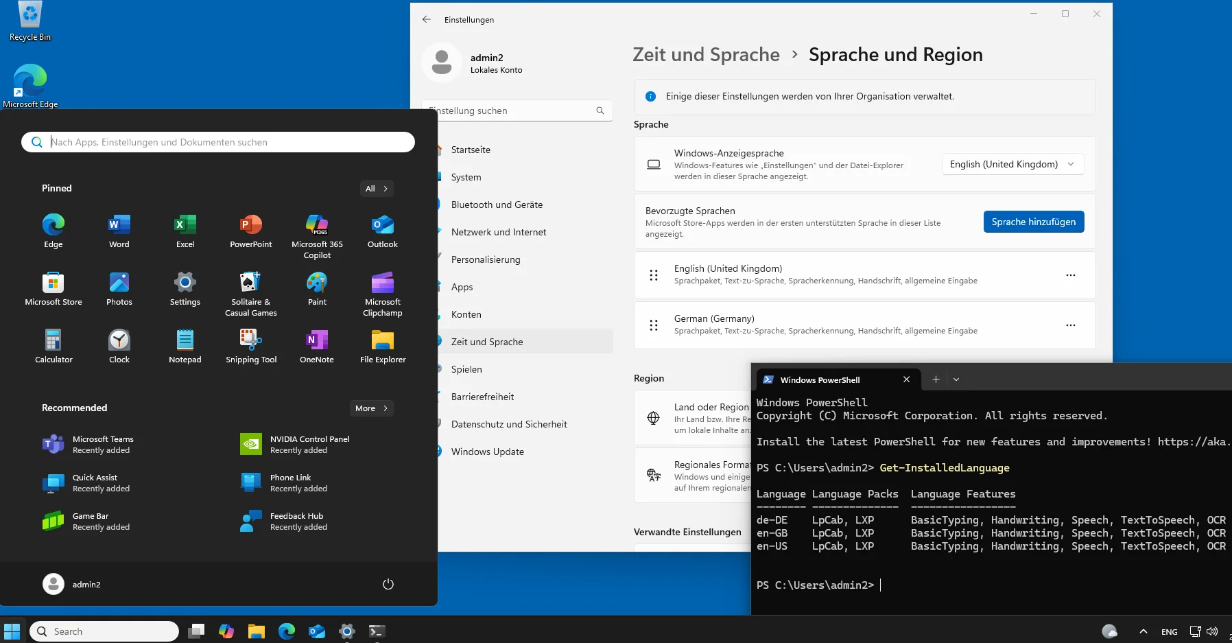
Task: Click the drag handle for English (United Kingdom)
Action: click(654, 275)
